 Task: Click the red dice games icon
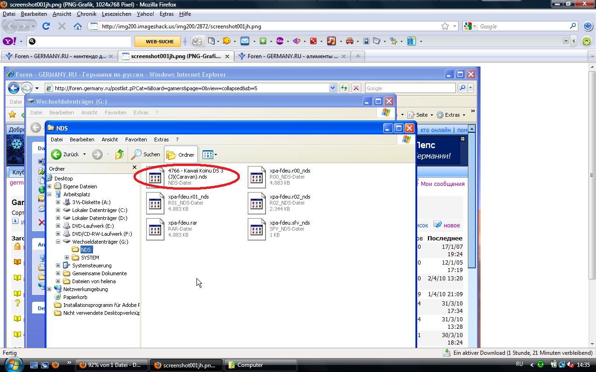pos(313,41)
